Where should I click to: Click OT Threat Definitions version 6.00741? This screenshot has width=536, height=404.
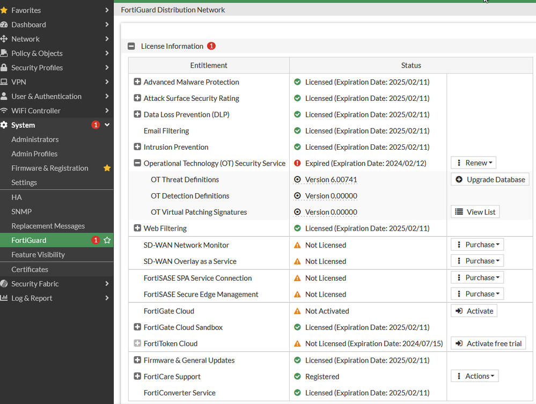(331, 180)
